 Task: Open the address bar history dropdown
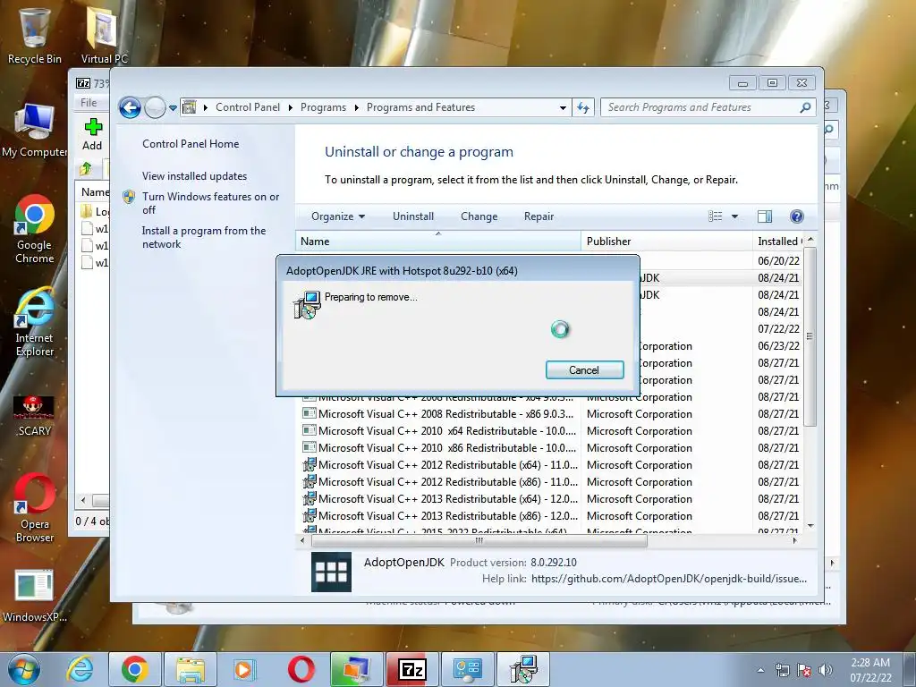(563, 107)
